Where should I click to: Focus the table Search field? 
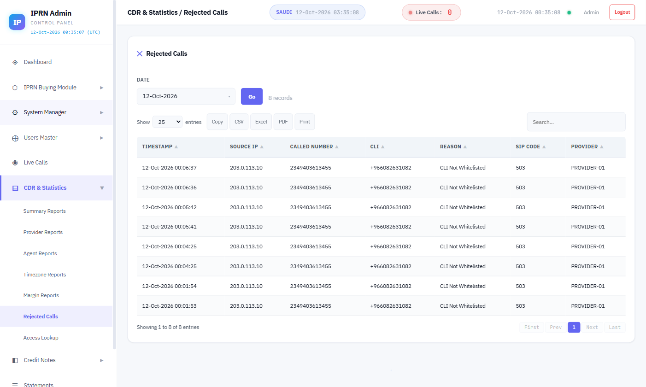point(576,122)
